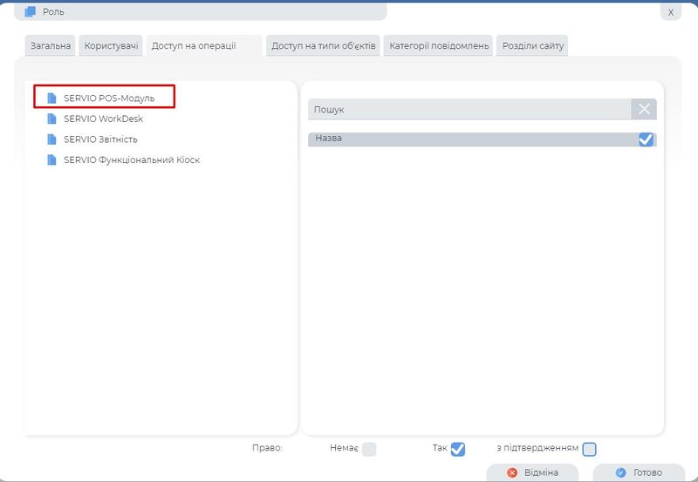Click into the Пошук search field
Screen dimensions: 698x482
pyautogui.click(x=469, y=110)
